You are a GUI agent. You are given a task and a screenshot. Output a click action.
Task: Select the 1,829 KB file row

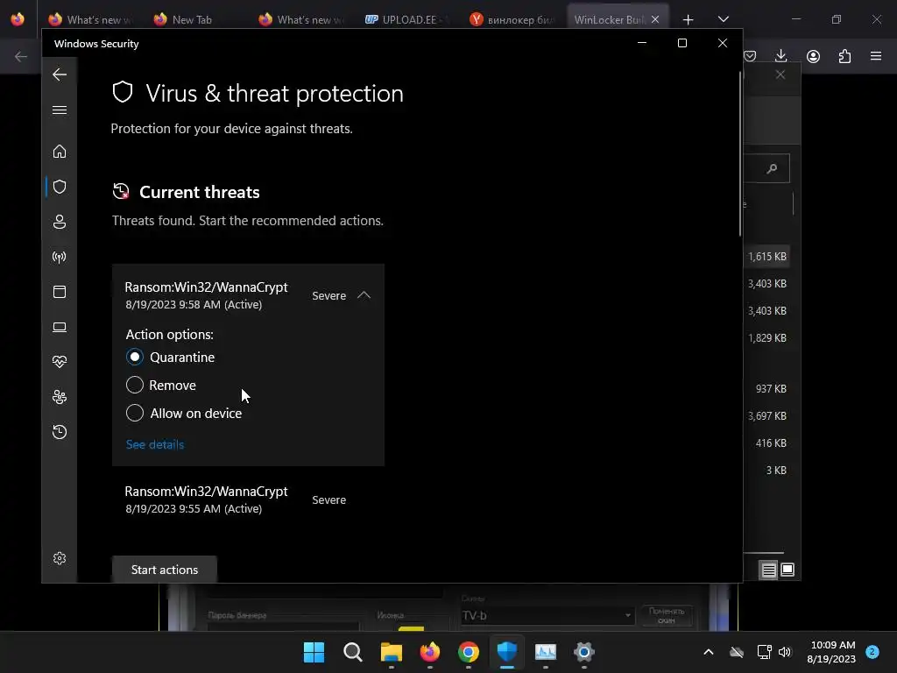tap(767, 337)
